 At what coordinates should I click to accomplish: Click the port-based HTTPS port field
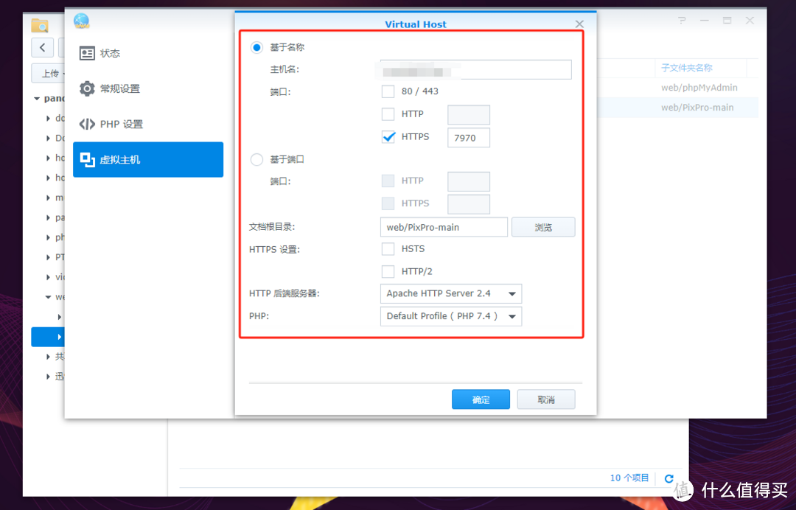(469, 204)
